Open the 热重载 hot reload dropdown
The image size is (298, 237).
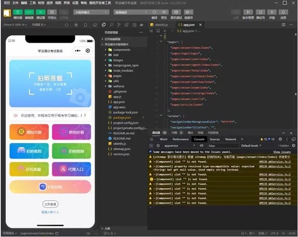pyautogui.click(x=39, y=25)
